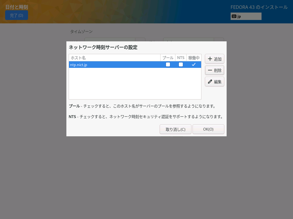Click the empty area of the server list
This screenshot has height=219, width=293.
click(x=135, y=84)
